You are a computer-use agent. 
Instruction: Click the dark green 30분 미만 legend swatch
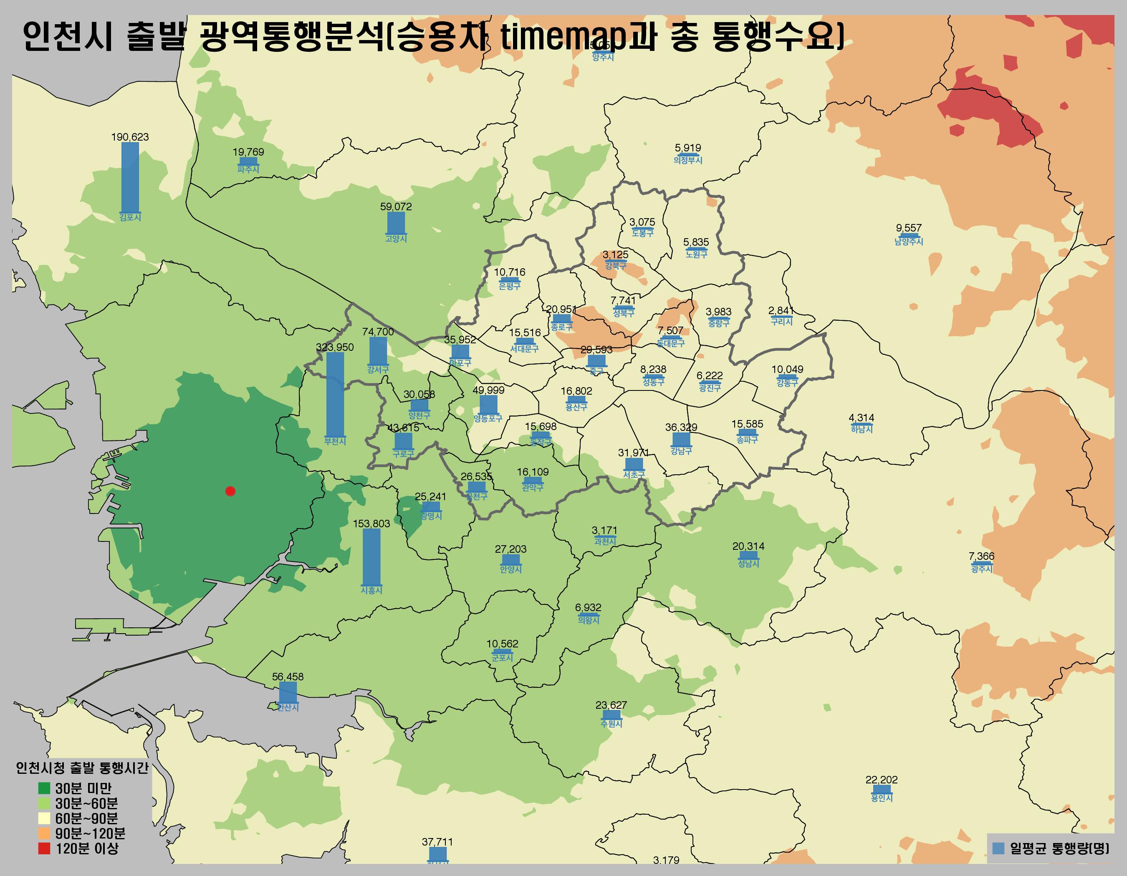pos(44,788)
